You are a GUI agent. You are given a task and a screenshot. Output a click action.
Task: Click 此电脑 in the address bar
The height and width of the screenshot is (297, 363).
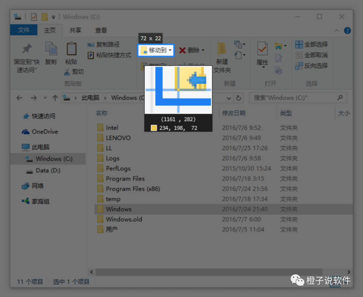click(90, 98)
